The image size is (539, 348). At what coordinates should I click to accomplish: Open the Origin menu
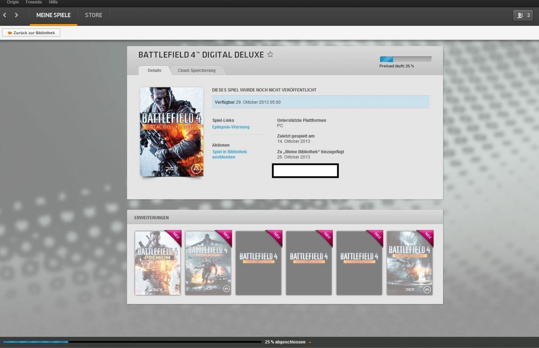pos(13,2)
